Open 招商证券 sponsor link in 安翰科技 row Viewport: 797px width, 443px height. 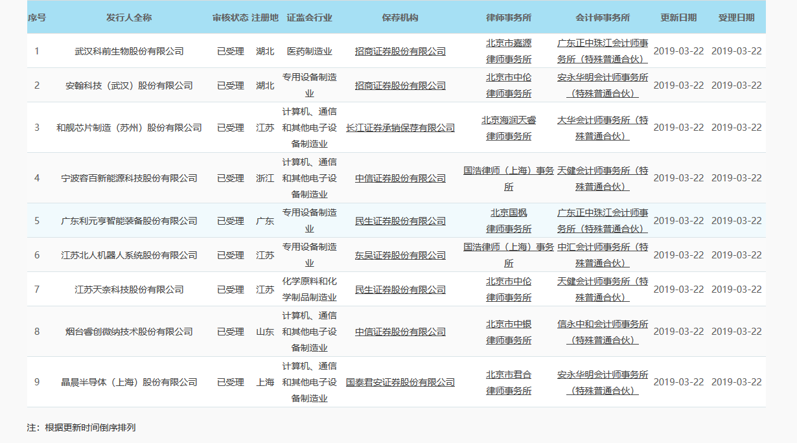coord(400,85)
